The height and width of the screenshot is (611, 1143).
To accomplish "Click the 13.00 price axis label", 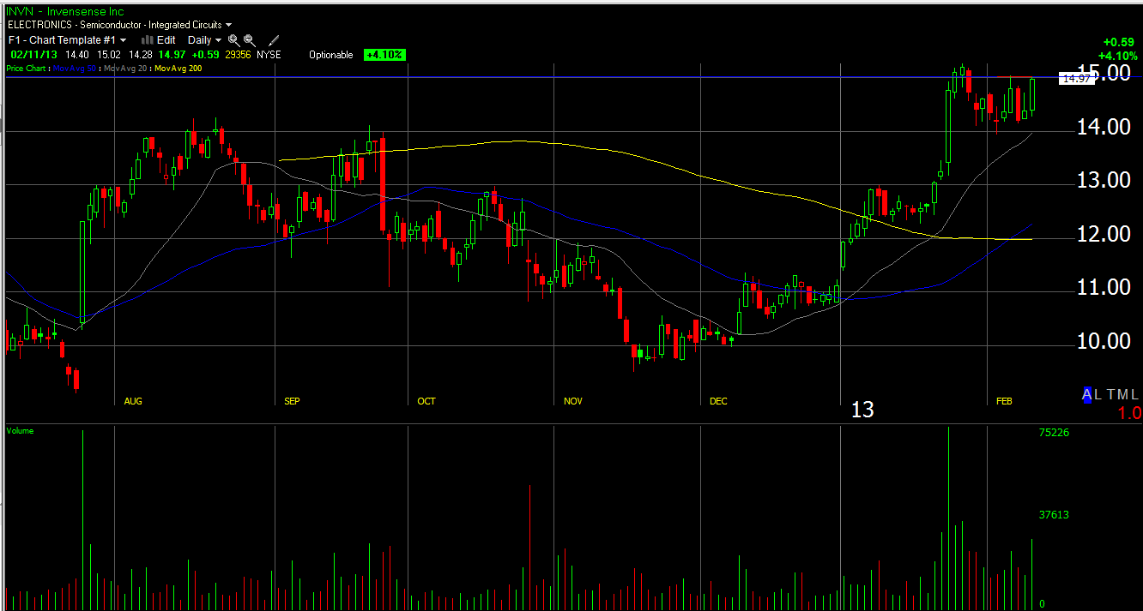I will [x=1103, y=180].
